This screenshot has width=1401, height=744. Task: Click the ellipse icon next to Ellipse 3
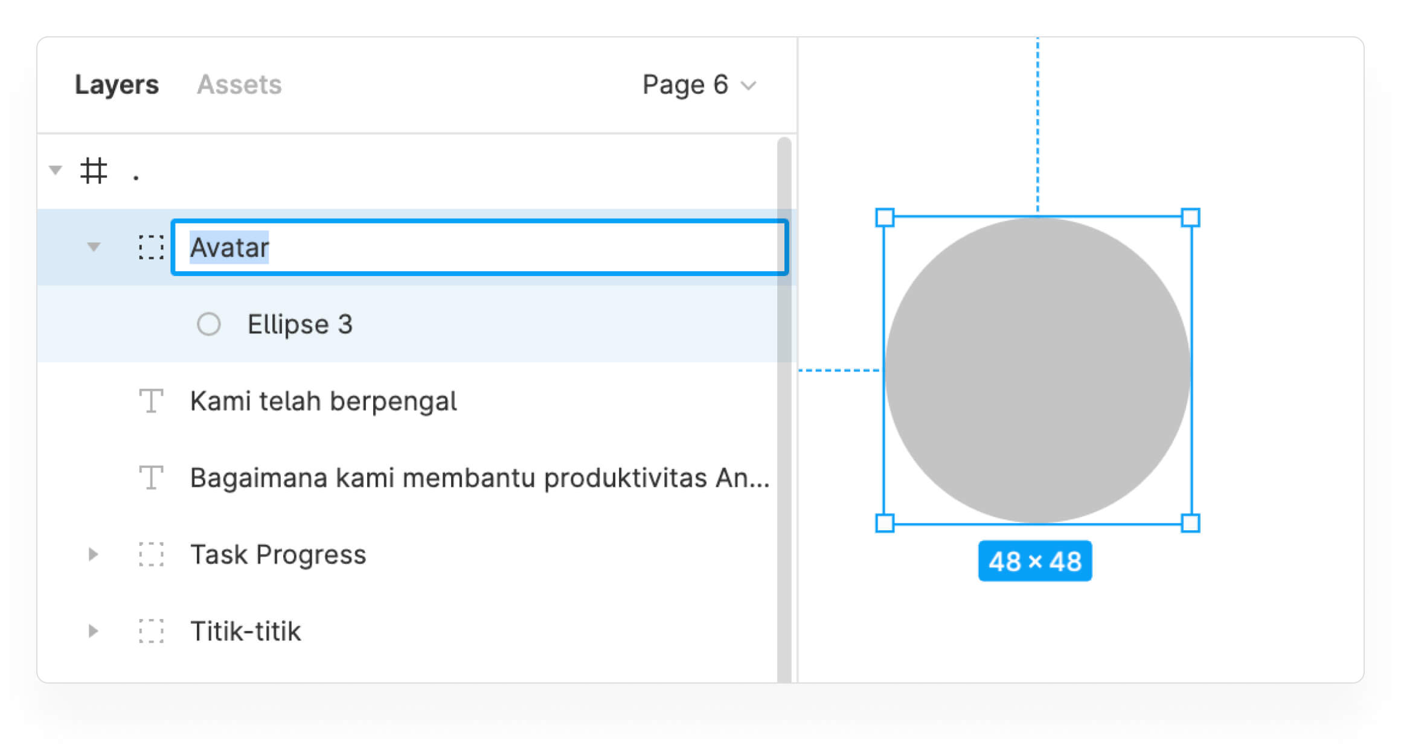pos(208,324)
